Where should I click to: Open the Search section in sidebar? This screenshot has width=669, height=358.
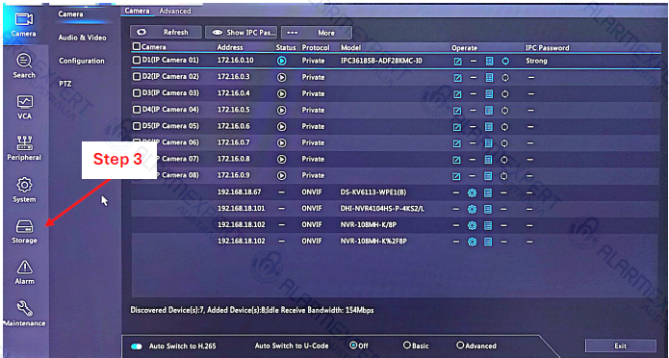(x=24, y=66)
